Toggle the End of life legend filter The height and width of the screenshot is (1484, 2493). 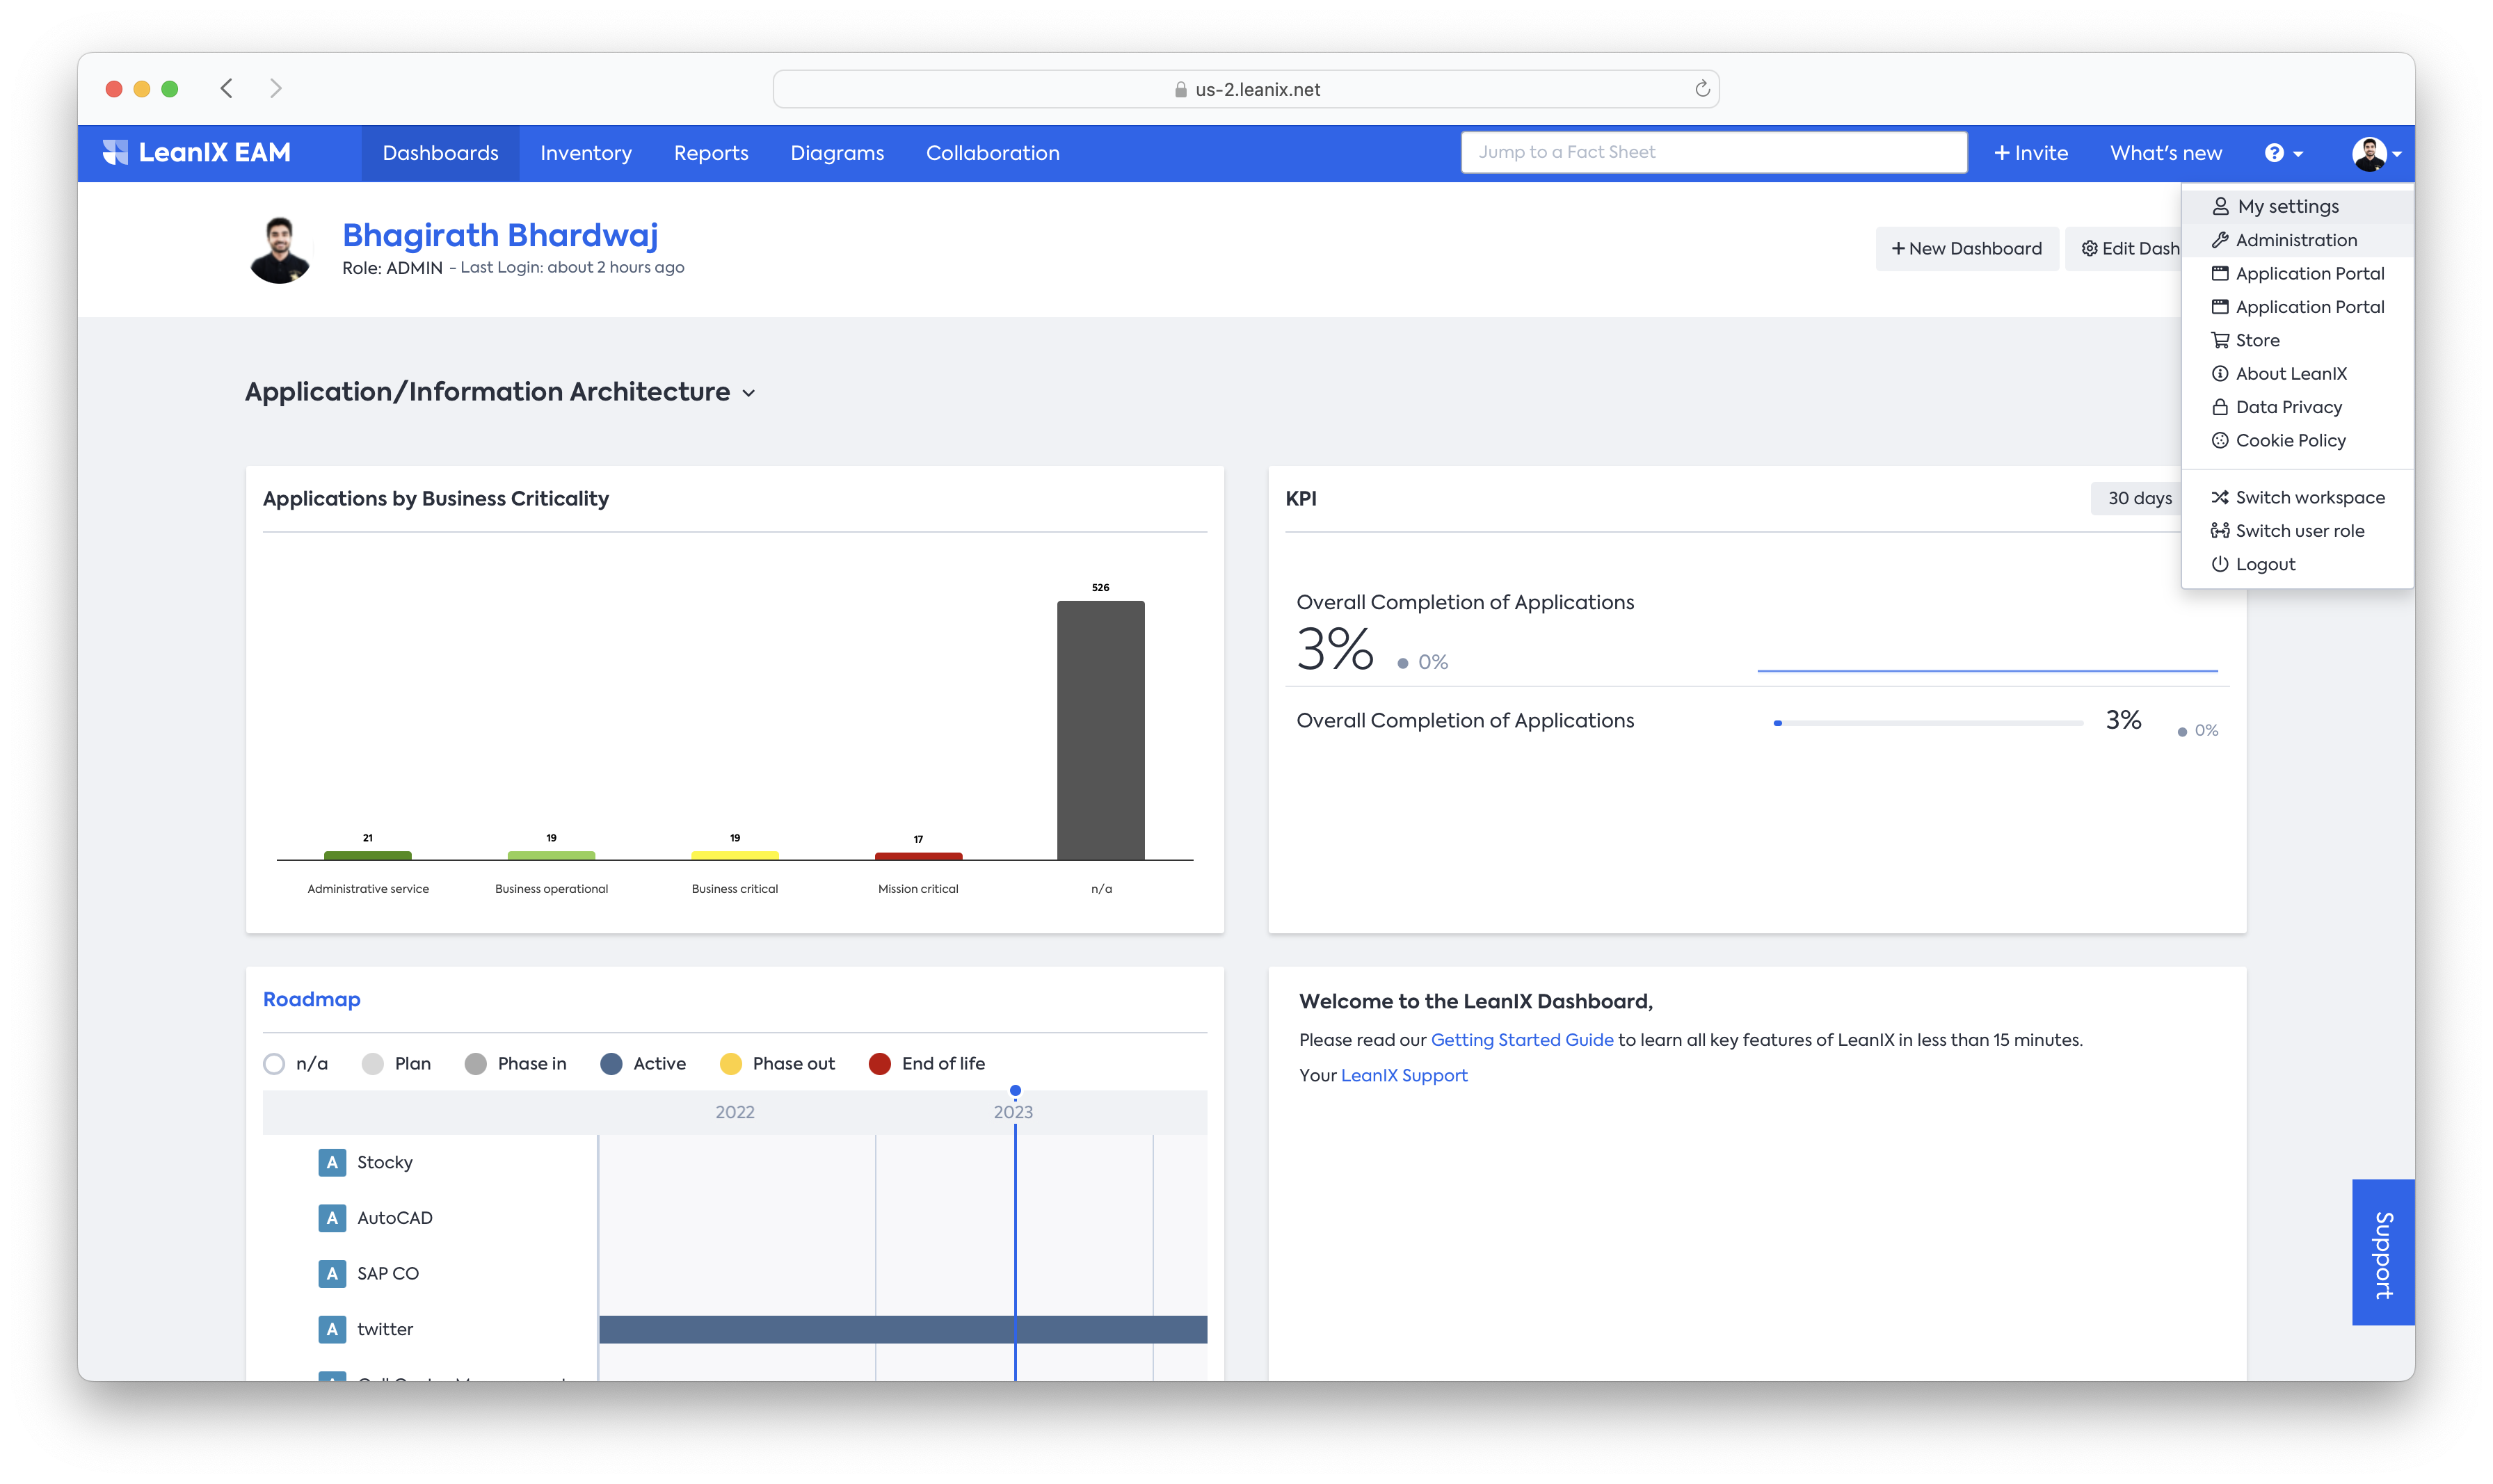(880, 1063)
